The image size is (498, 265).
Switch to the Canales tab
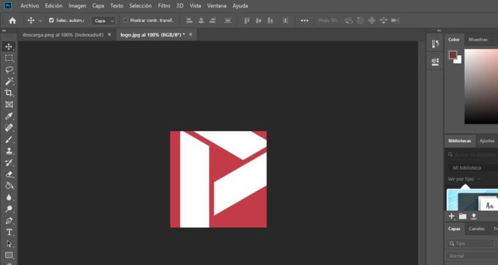pyautogui.click(x=476, y=229)
